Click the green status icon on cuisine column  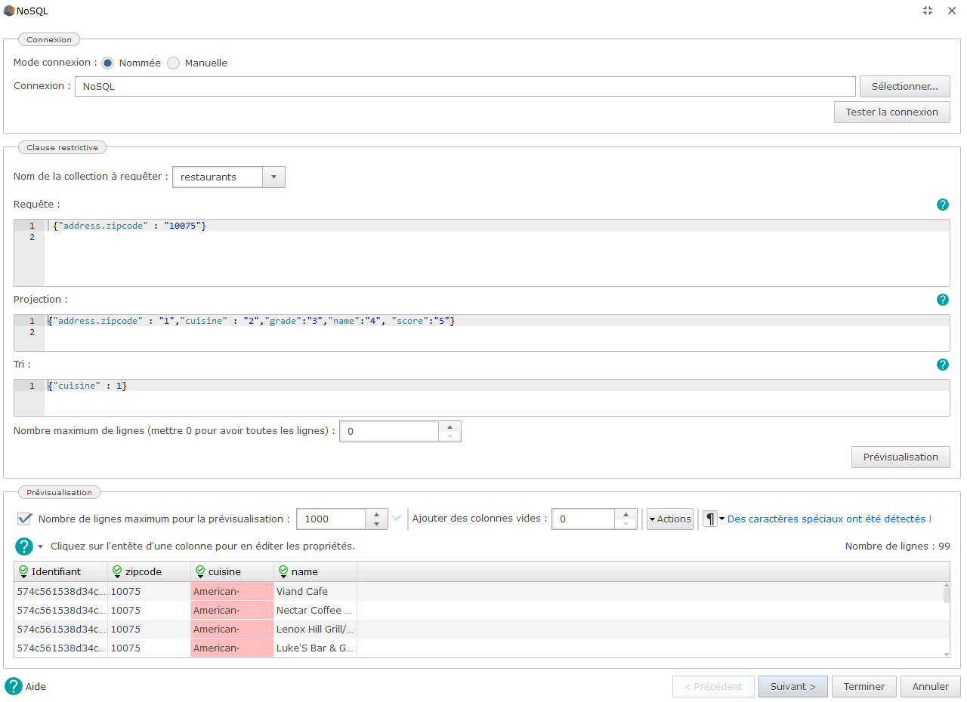(200, 571)
